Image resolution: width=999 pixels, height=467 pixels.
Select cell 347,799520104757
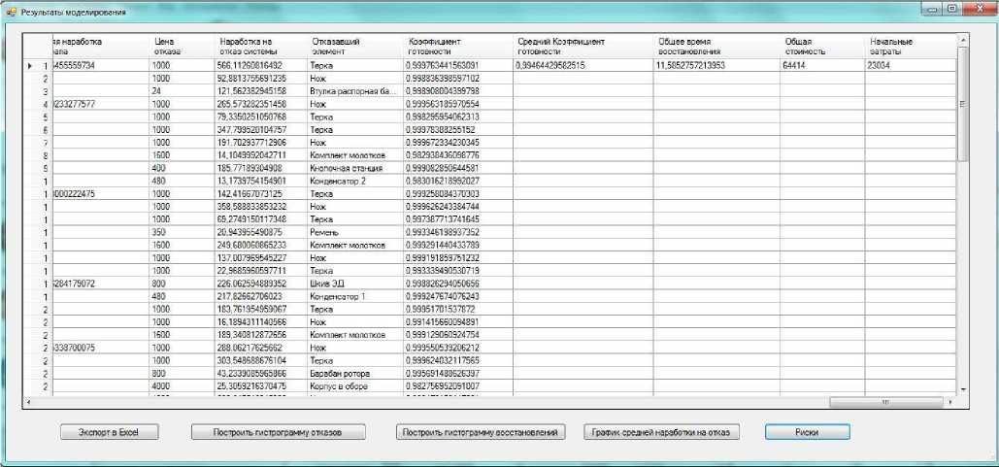(260, 129)
